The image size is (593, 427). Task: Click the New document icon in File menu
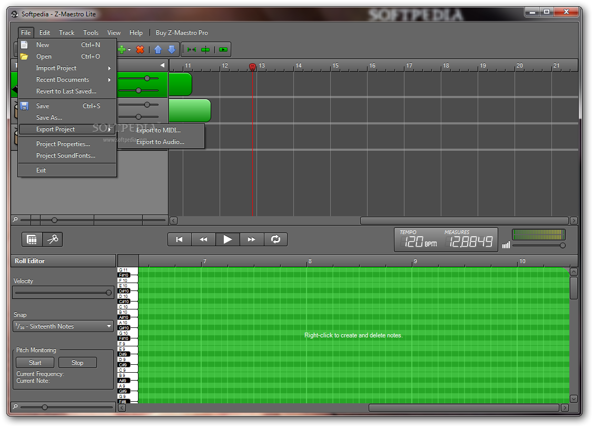pos(24,45)
